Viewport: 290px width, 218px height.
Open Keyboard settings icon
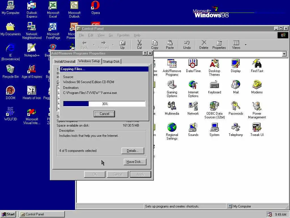214,87
